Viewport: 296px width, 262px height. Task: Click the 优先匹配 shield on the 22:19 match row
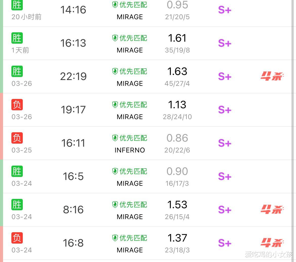point(115,71)
